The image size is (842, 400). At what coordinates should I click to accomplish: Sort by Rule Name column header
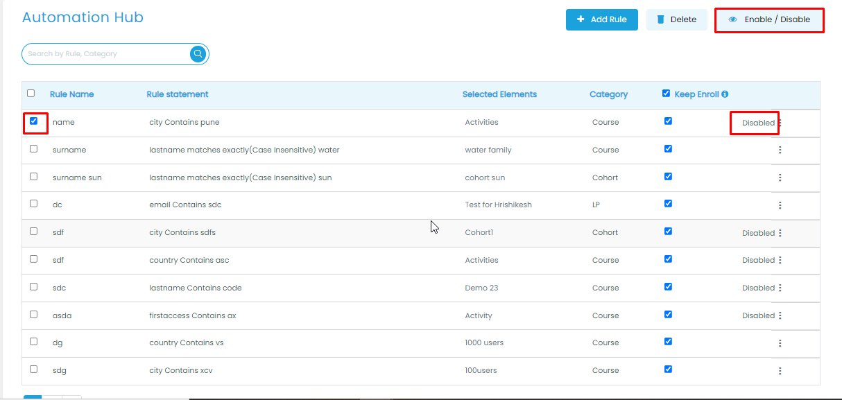click(x=71, y=94)
